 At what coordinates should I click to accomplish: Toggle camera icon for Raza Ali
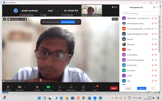[x=156, y=39]
